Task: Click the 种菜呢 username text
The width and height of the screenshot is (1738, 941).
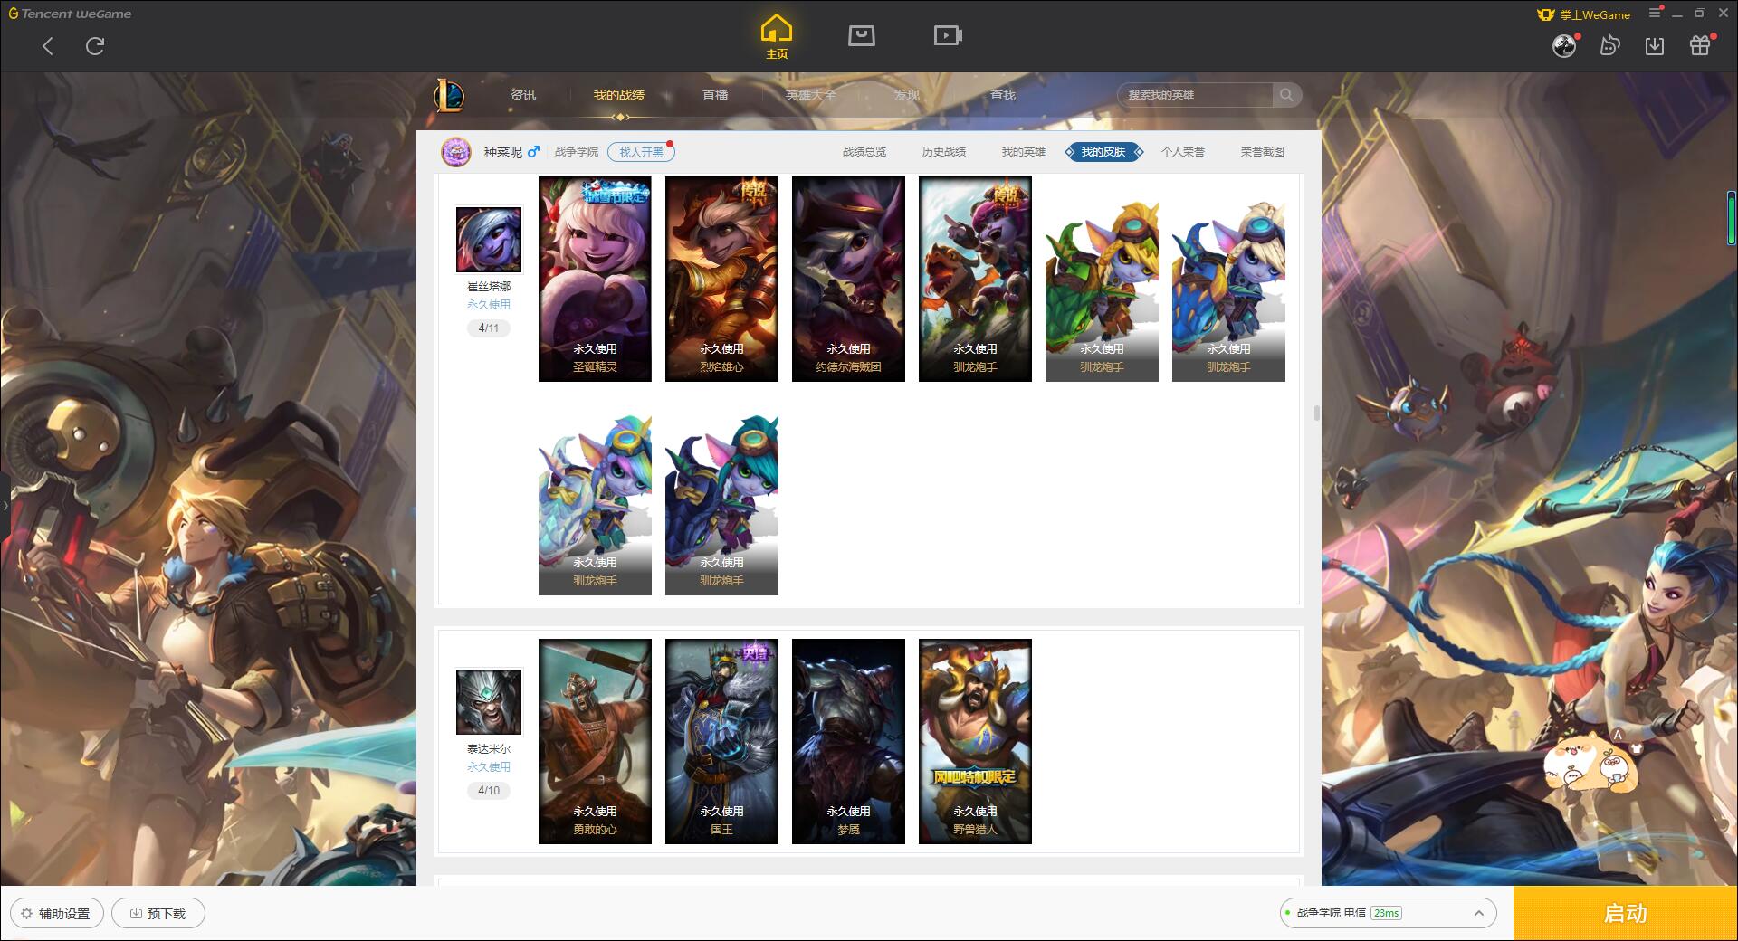Action: 502,152
